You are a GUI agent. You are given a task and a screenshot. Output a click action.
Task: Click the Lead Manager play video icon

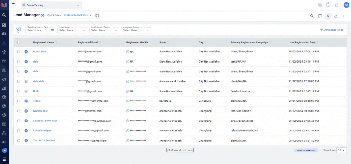pos(42,16)
